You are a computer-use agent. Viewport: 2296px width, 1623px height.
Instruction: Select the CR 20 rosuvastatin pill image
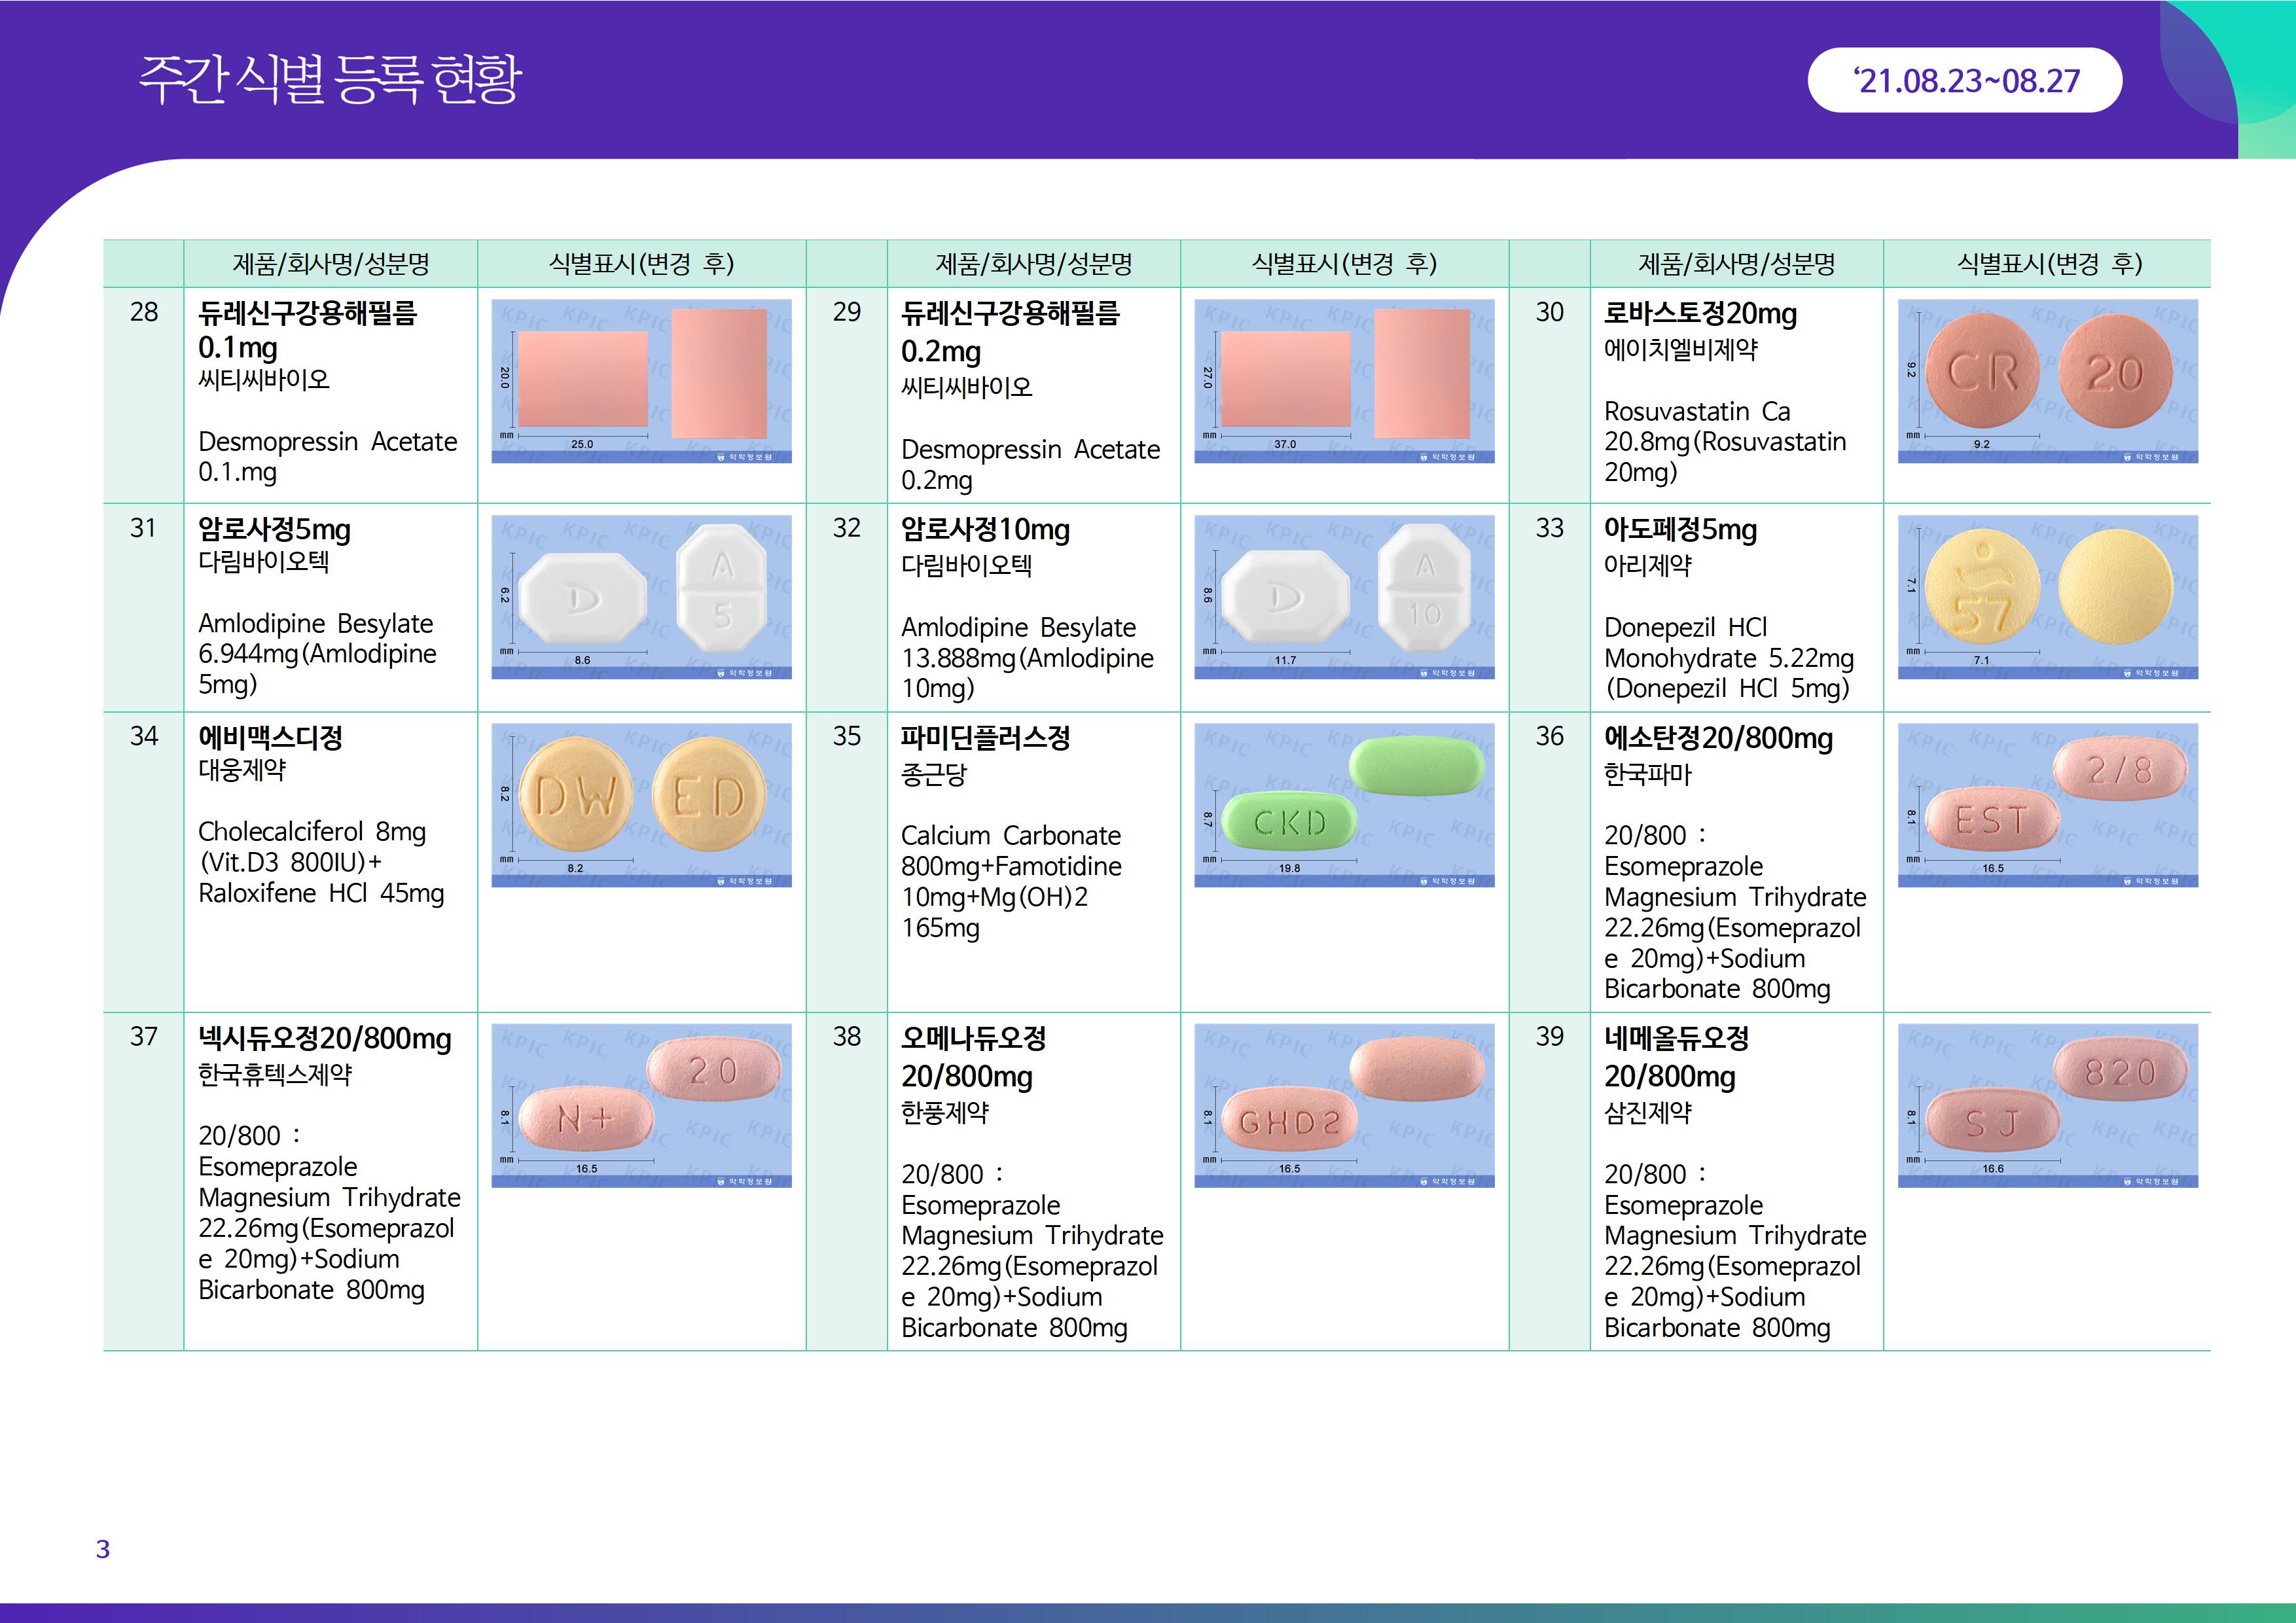point(2047,380)
